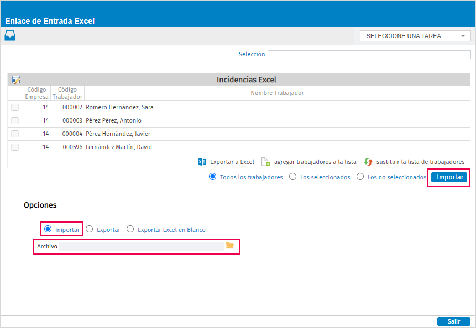Open the folder browse icon beside Archivo
Viewport: 476px width, 328px height.
click(x=230, y=246)
